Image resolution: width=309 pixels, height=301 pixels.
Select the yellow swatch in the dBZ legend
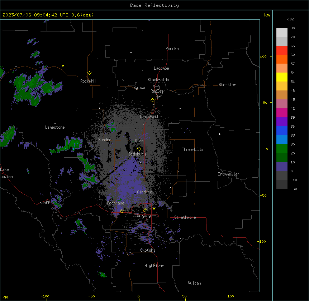click(x=282, y=77)
